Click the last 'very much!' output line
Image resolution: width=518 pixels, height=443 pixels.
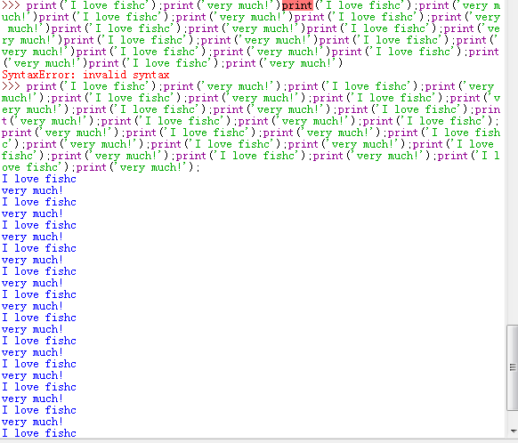click(x=32, y=422)
